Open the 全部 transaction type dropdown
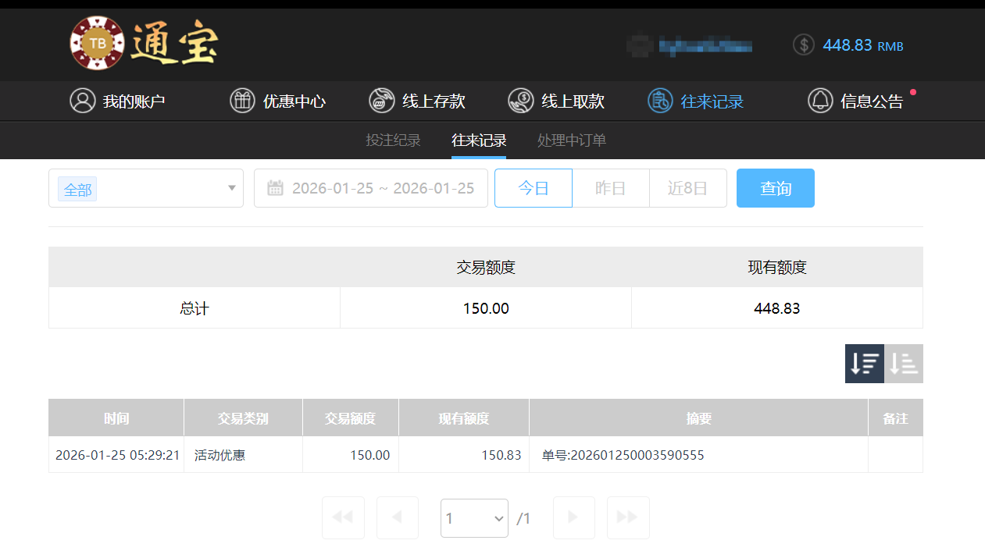Viewport: 985px width, 558px height. tap(146, 188)
